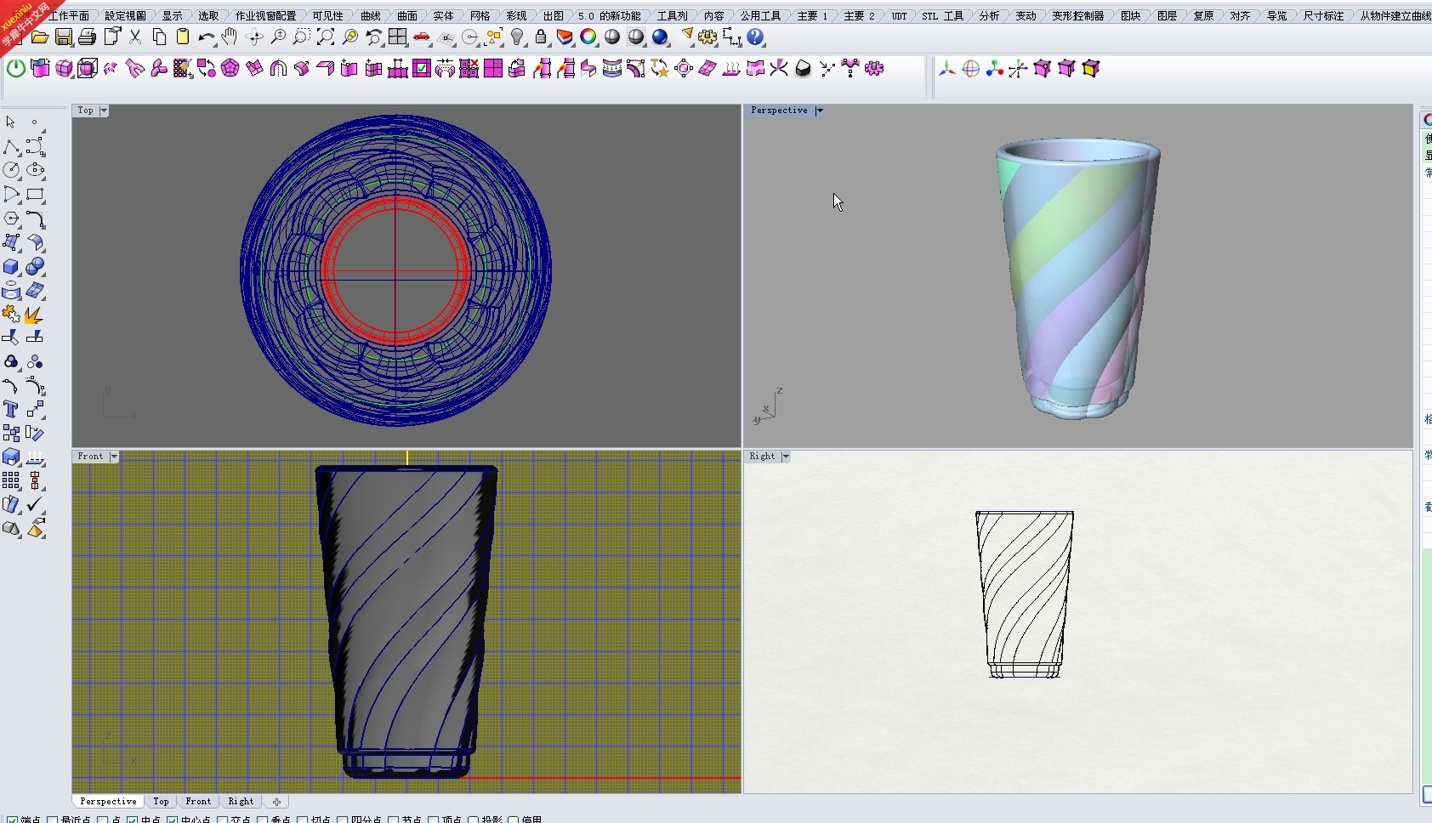Select the bottom Front viewport tab
Image resolution: width=1432 pixels, height=823 pixels.
point(198,802)
